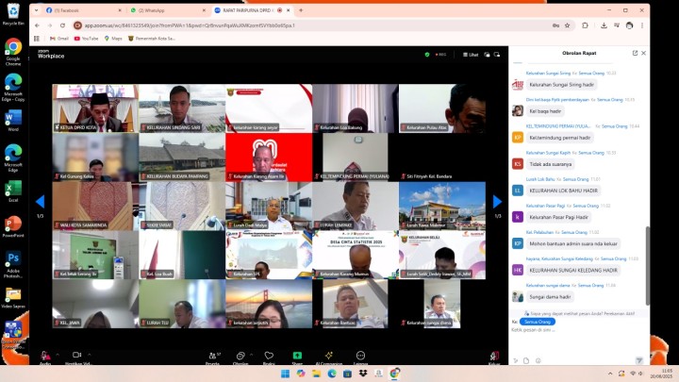Open the tab search dropdown in Chrome
This screenshot has height=382, width=679.
[37, 10]
